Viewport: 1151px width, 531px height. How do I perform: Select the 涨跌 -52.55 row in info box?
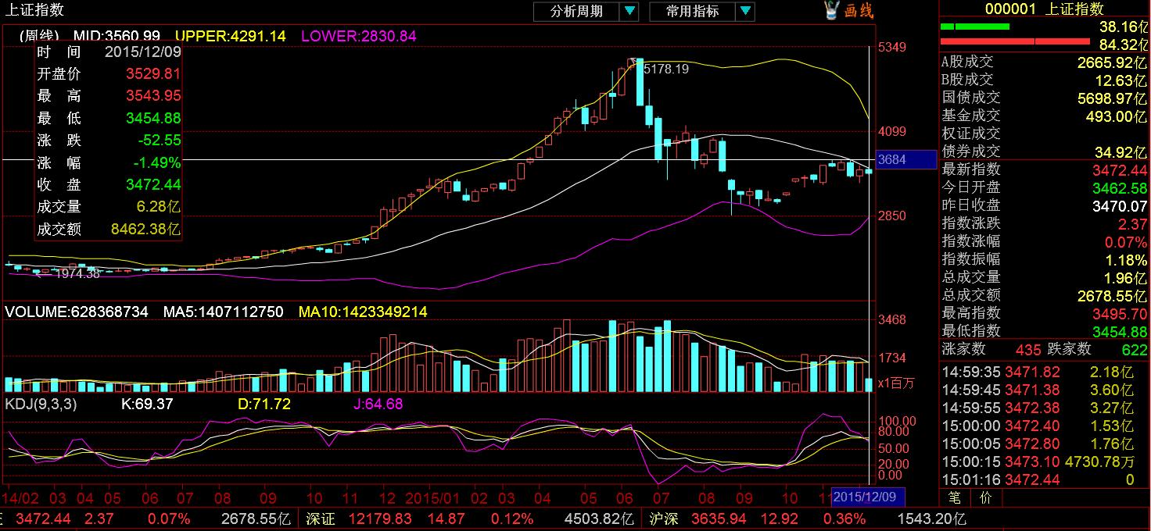click(109, 141)
